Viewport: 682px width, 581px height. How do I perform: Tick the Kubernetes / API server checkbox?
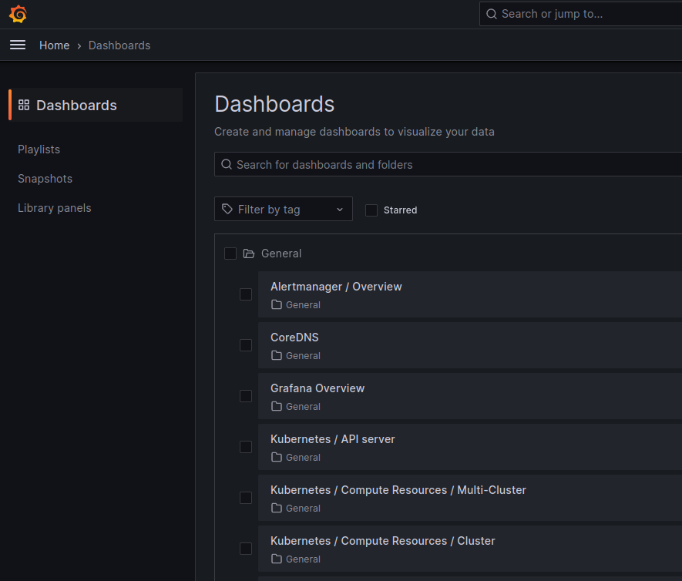point(246,447)
